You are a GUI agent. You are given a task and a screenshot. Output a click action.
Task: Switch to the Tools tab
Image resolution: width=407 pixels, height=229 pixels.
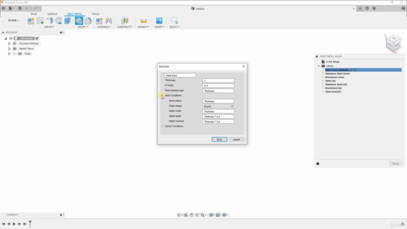pos(95,14)
